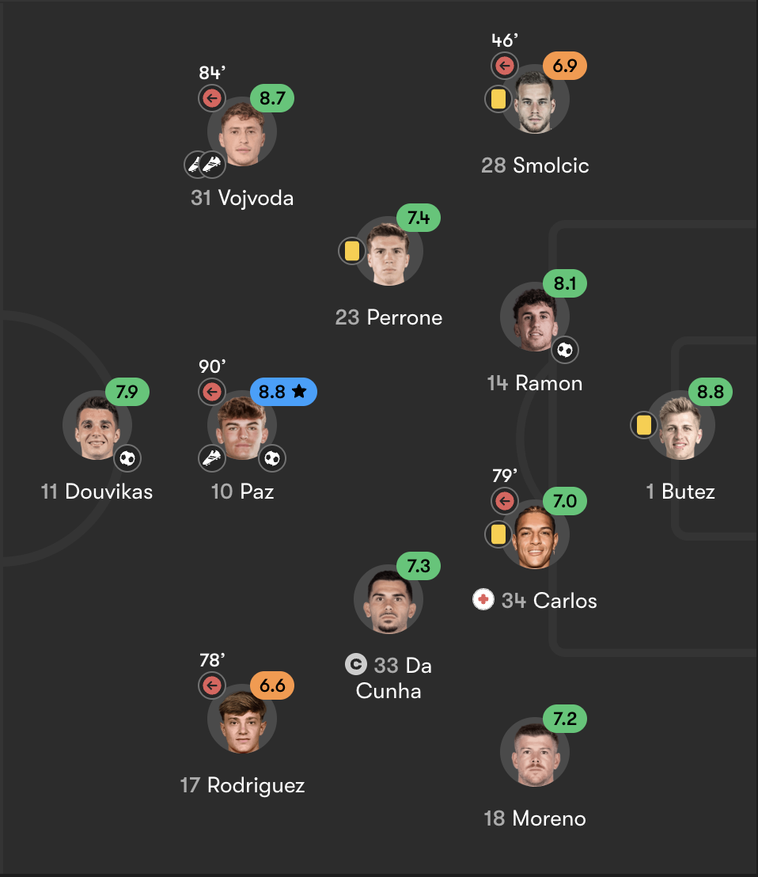Click Carlos's red cross injury icon
This screenshot has height=877, width=758.
[483, 599]
